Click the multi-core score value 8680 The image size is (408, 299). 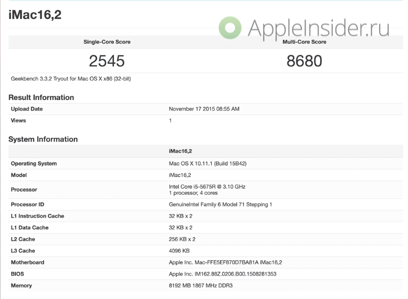[x=304, y=61]
